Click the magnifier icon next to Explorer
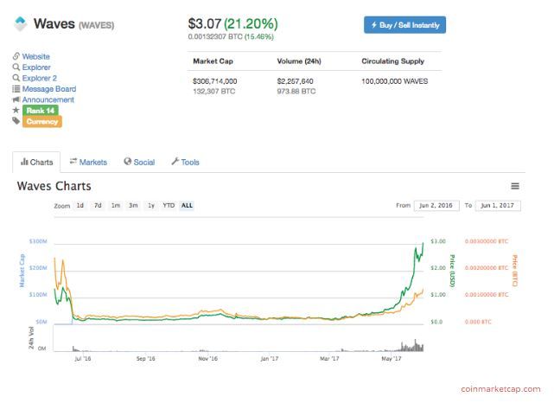The height and width of the screenshot is (403, 554). click(x=16, y=67)
